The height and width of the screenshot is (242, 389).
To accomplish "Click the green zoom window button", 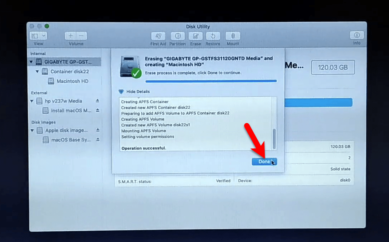I will pos(47,26).
